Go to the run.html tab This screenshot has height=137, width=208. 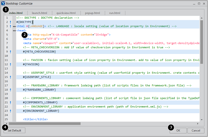[115, 13]
